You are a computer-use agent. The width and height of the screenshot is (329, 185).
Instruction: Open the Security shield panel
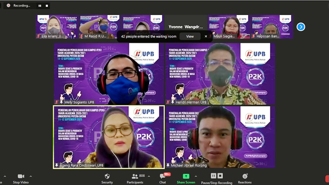pyautogui.click(x=107, y=176)
